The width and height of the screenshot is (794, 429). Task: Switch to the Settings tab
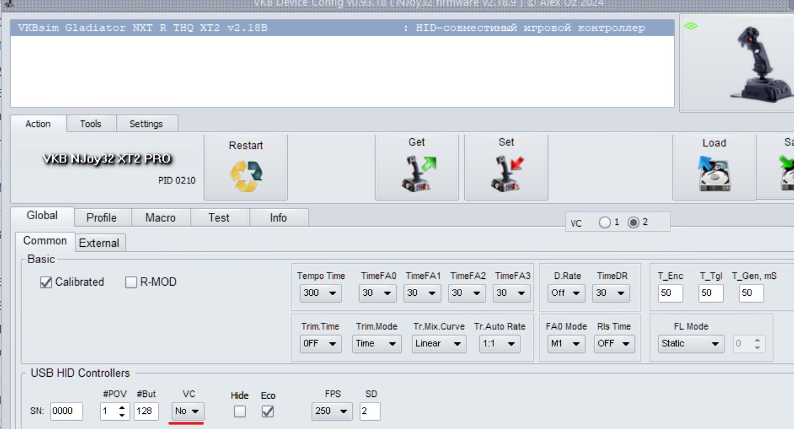click(147, 124)
